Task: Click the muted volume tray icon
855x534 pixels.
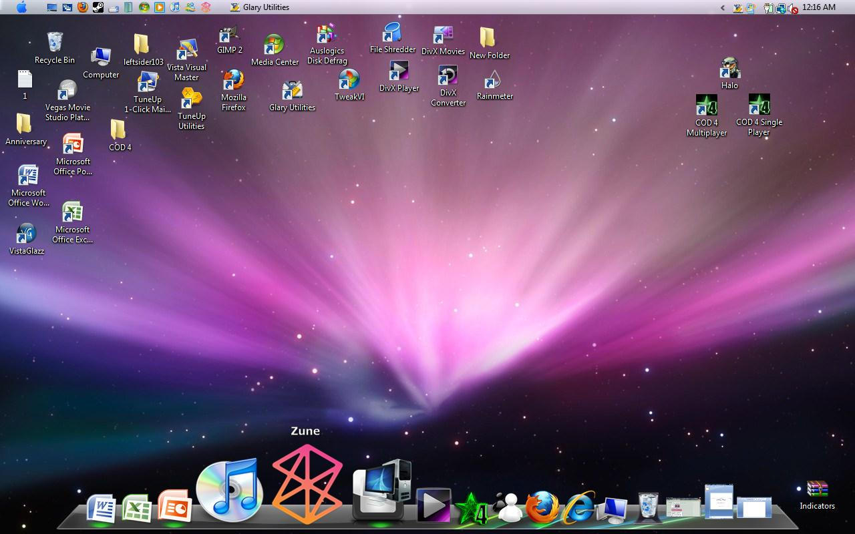Action: tap(793, 8)
